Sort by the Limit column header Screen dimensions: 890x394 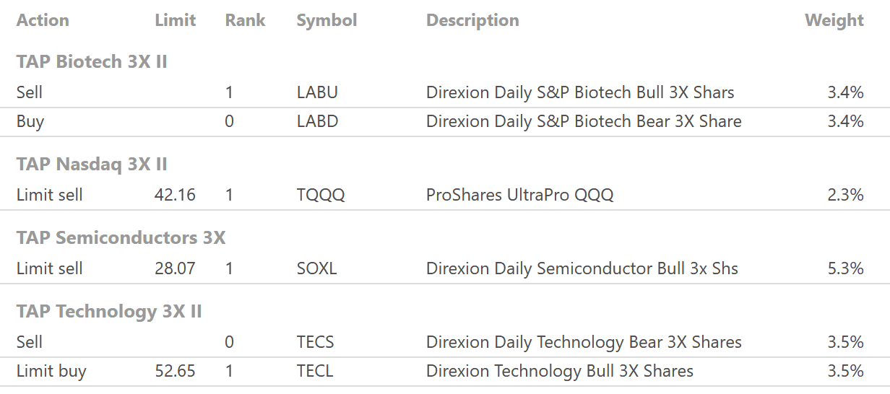175,20
